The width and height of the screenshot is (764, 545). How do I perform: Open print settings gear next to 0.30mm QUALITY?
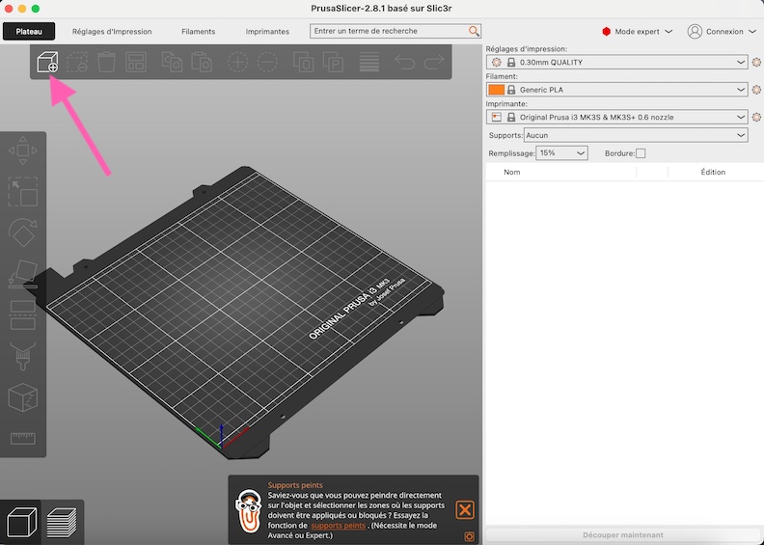coord(756,63)
